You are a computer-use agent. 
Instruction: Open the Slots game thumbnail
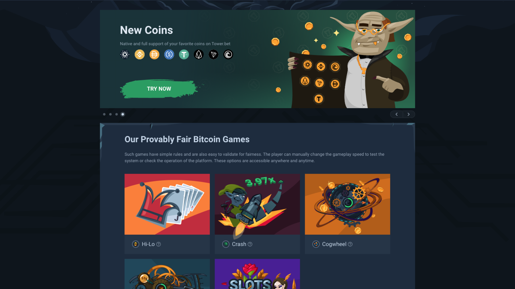point(257,274)
